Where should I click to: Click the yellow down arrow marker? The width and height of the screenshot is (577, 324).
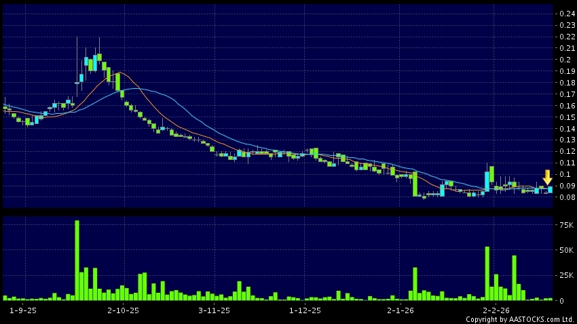coord(547,178)
